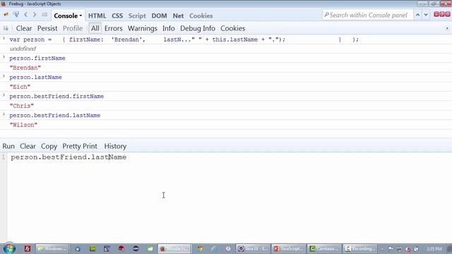This screenshot has width=452, height=254.
Task: Toggle the Debug Info console filter
Action: 198,28
